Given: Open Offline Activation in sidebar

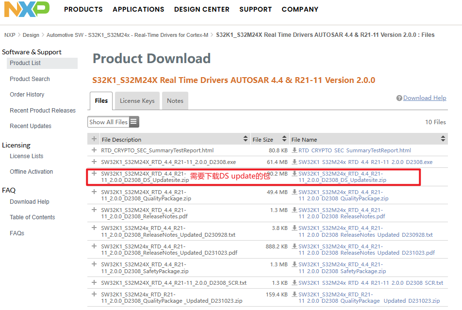Looking at the screenshot, I should [31, 172].
